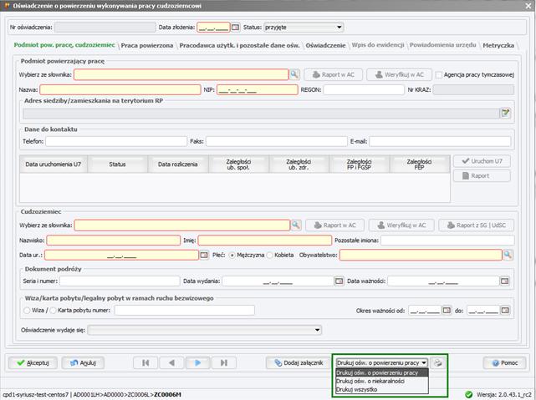The width and height of the screenshot is (536, 400).
Task: Open Pracodawca użytk. i pozostałe dane ośw. tab
Action: [239, 45]
